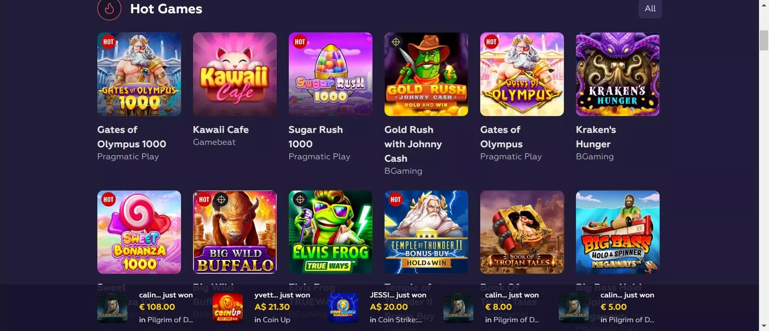
Task: Click the Gates of Olympus title link
Action: (x=501, y=137)
